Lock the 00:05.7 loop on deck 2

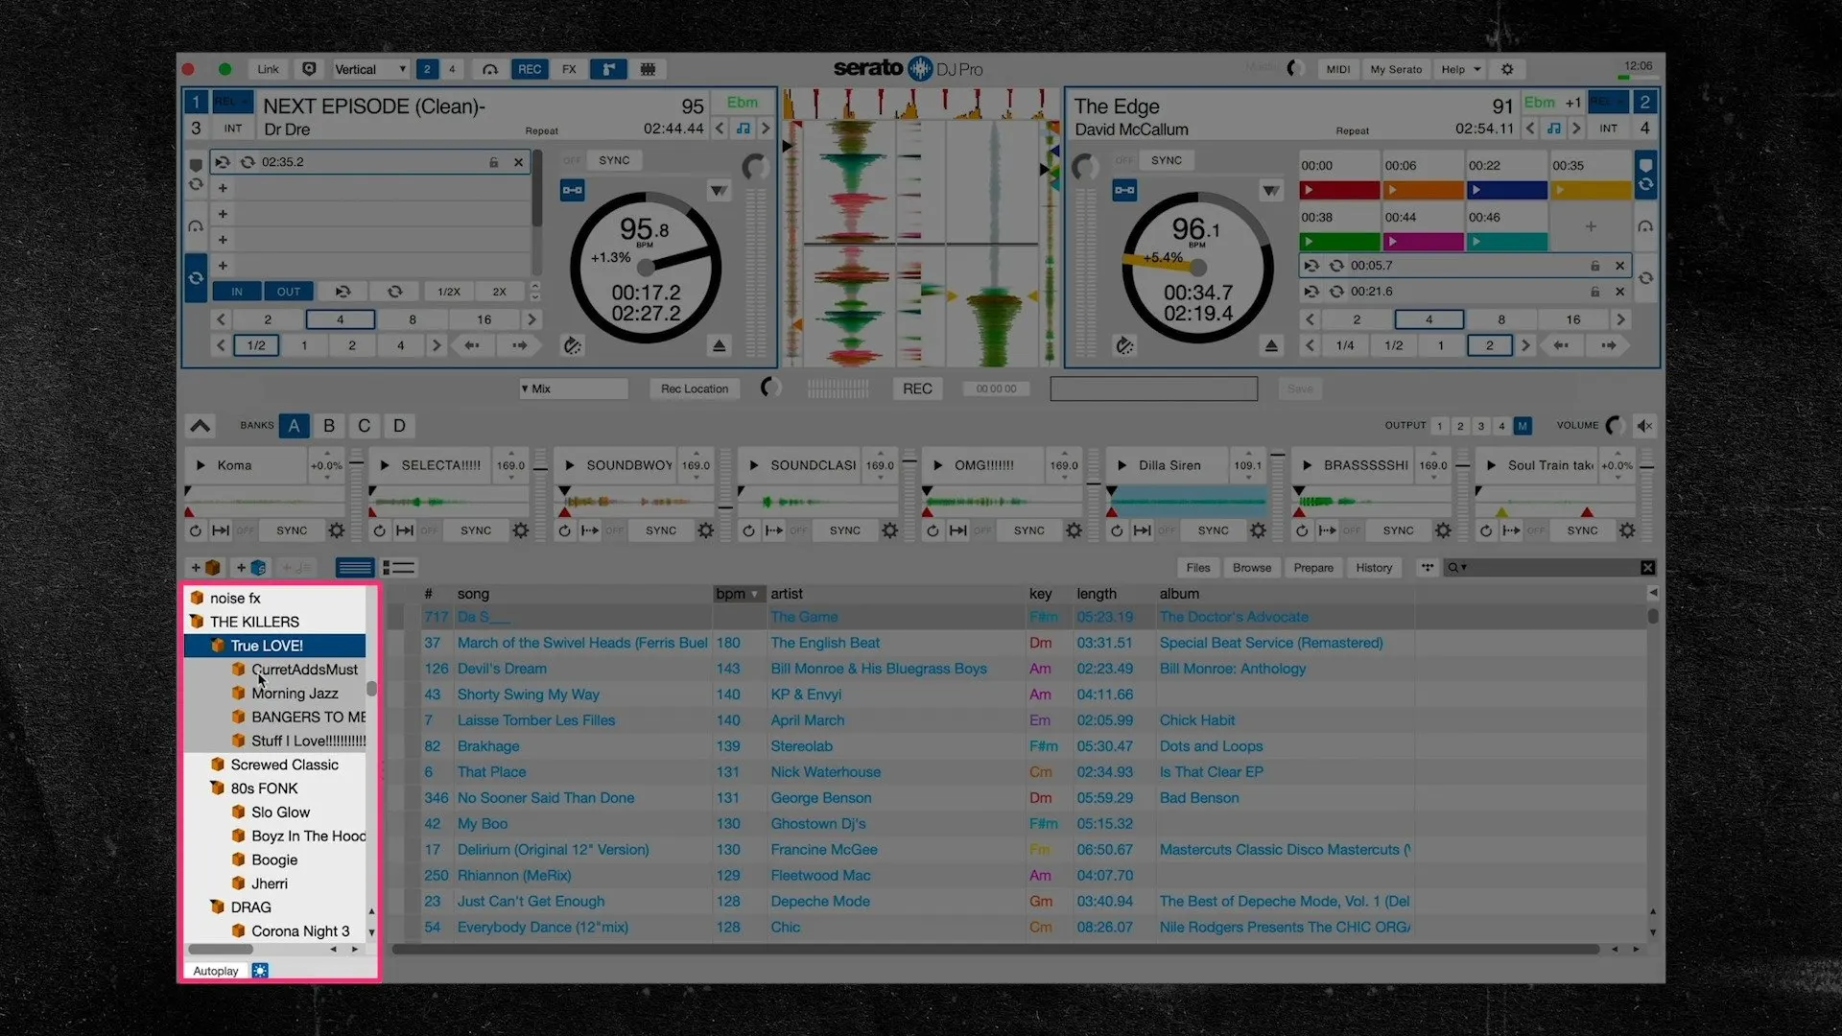1594,266
